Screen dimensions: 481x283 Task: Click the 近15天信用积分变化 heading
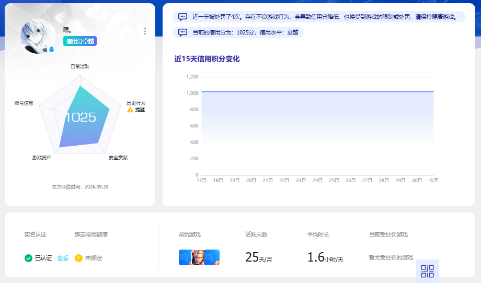(207, 59)
